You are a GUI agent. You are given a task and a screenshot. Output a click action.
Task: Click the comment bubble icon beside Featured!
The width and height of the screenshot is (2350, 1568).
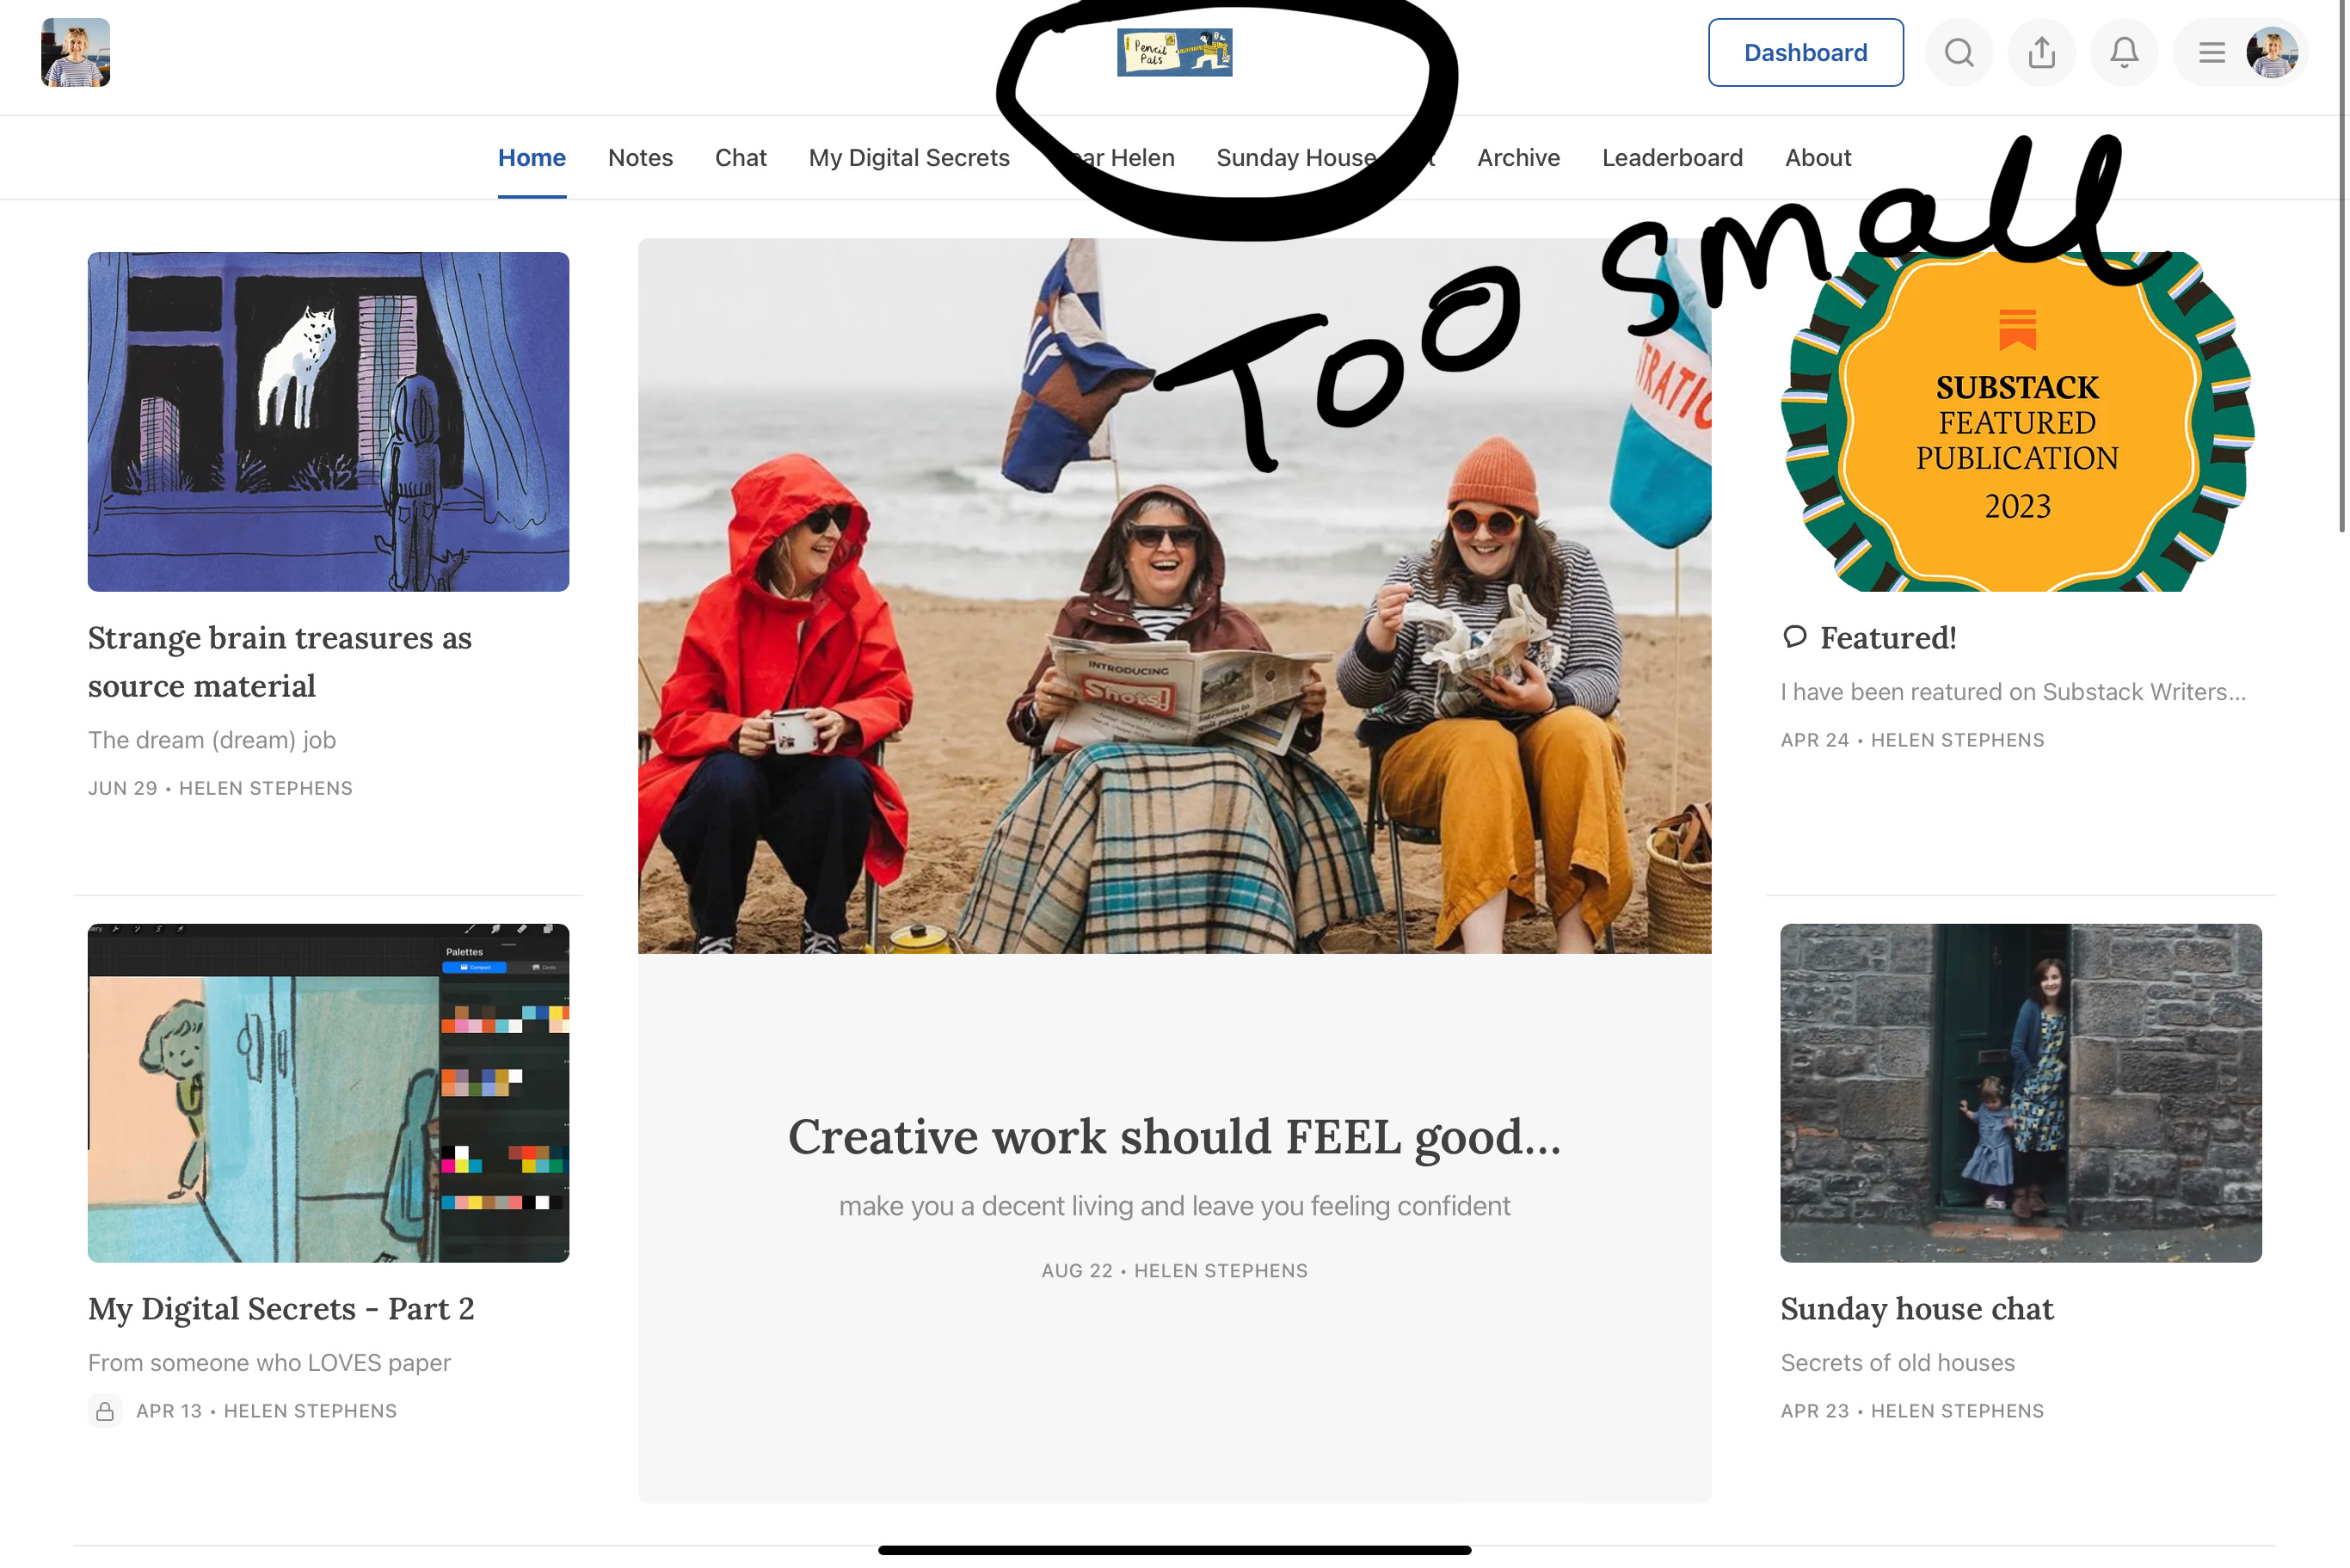(1794, 637)
